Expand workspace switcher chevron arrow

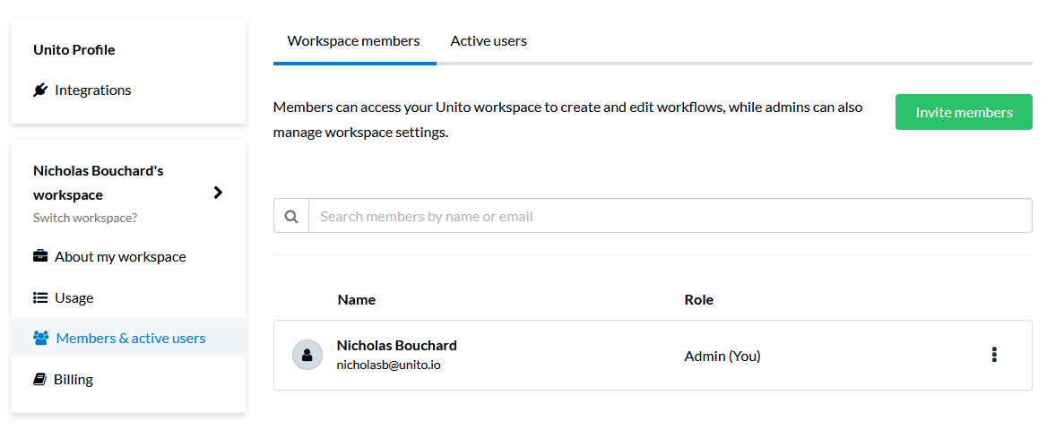point(218,193)
